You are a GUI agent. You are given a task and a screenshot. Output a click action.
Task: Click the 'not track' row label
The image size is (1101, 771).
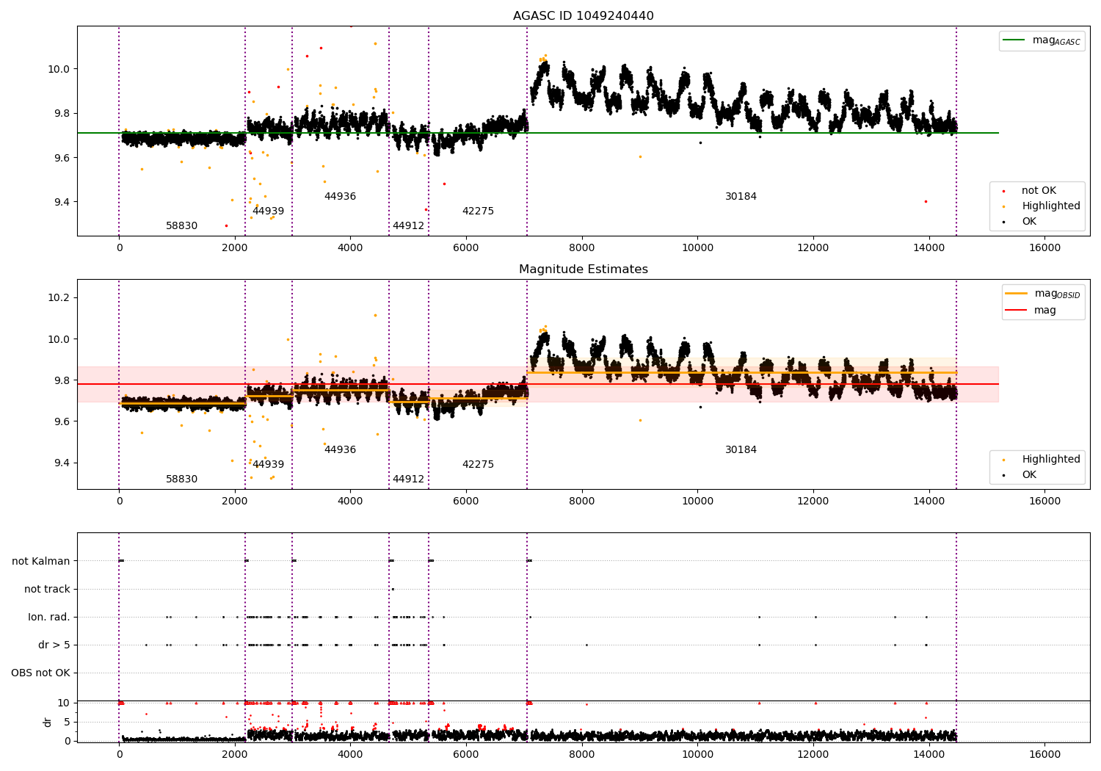click(x=47, y=590)
